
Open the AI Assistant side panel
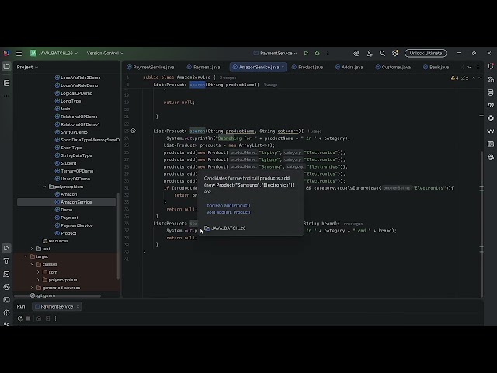(491, 79)
